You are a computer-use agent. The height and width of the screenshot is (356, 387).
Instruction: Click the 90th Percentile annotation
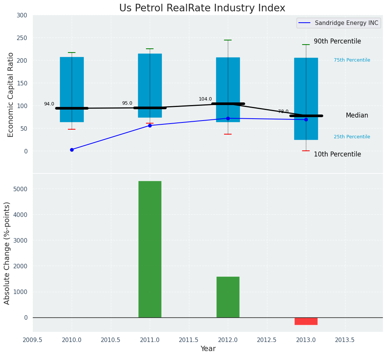click(337, 42)
